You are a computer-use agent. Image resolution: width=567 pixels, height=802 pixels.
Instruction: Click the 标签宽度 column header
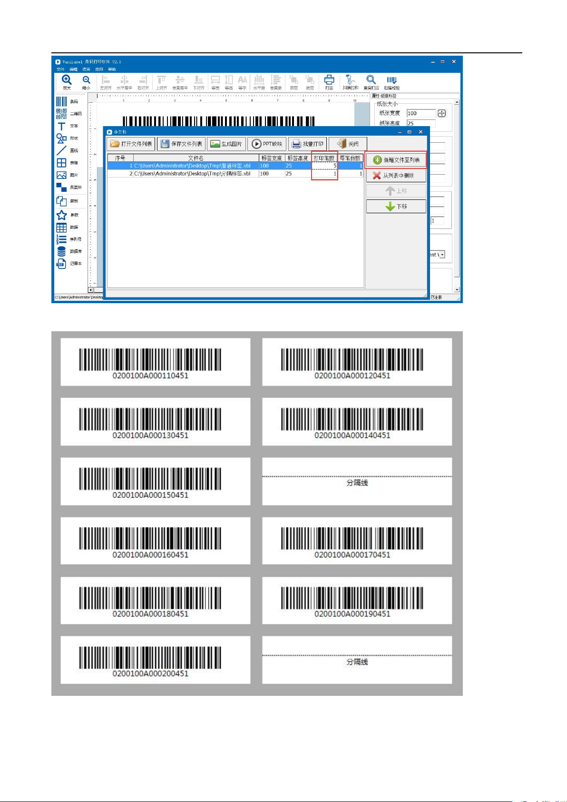272,158
